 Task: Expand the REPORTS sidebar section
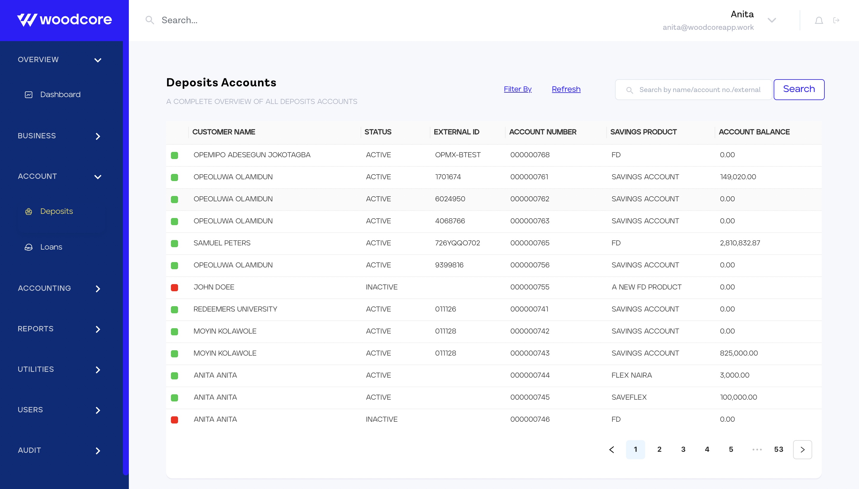pyautogui.click(x=98, y=329)
